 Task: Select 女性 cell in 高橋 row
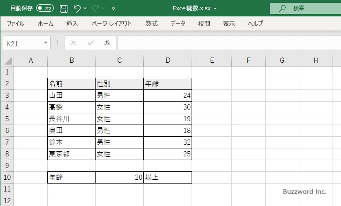click(x=119, y=107)
